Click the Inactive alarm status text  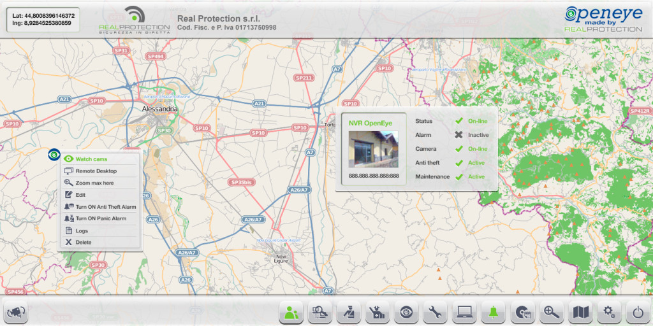478,135
